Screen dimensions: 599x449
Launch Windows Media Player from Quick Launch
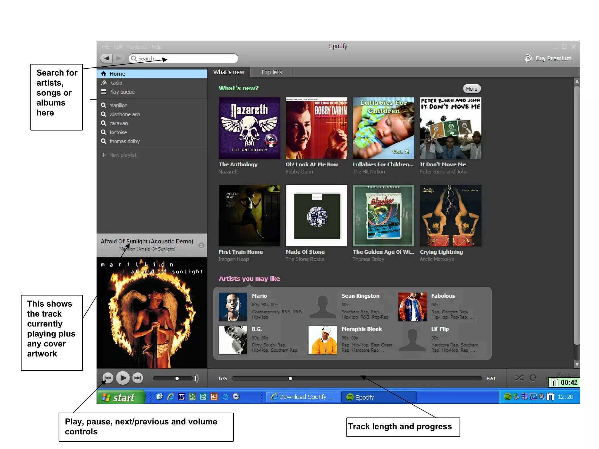pyautogui.click(x=236, y=397)
